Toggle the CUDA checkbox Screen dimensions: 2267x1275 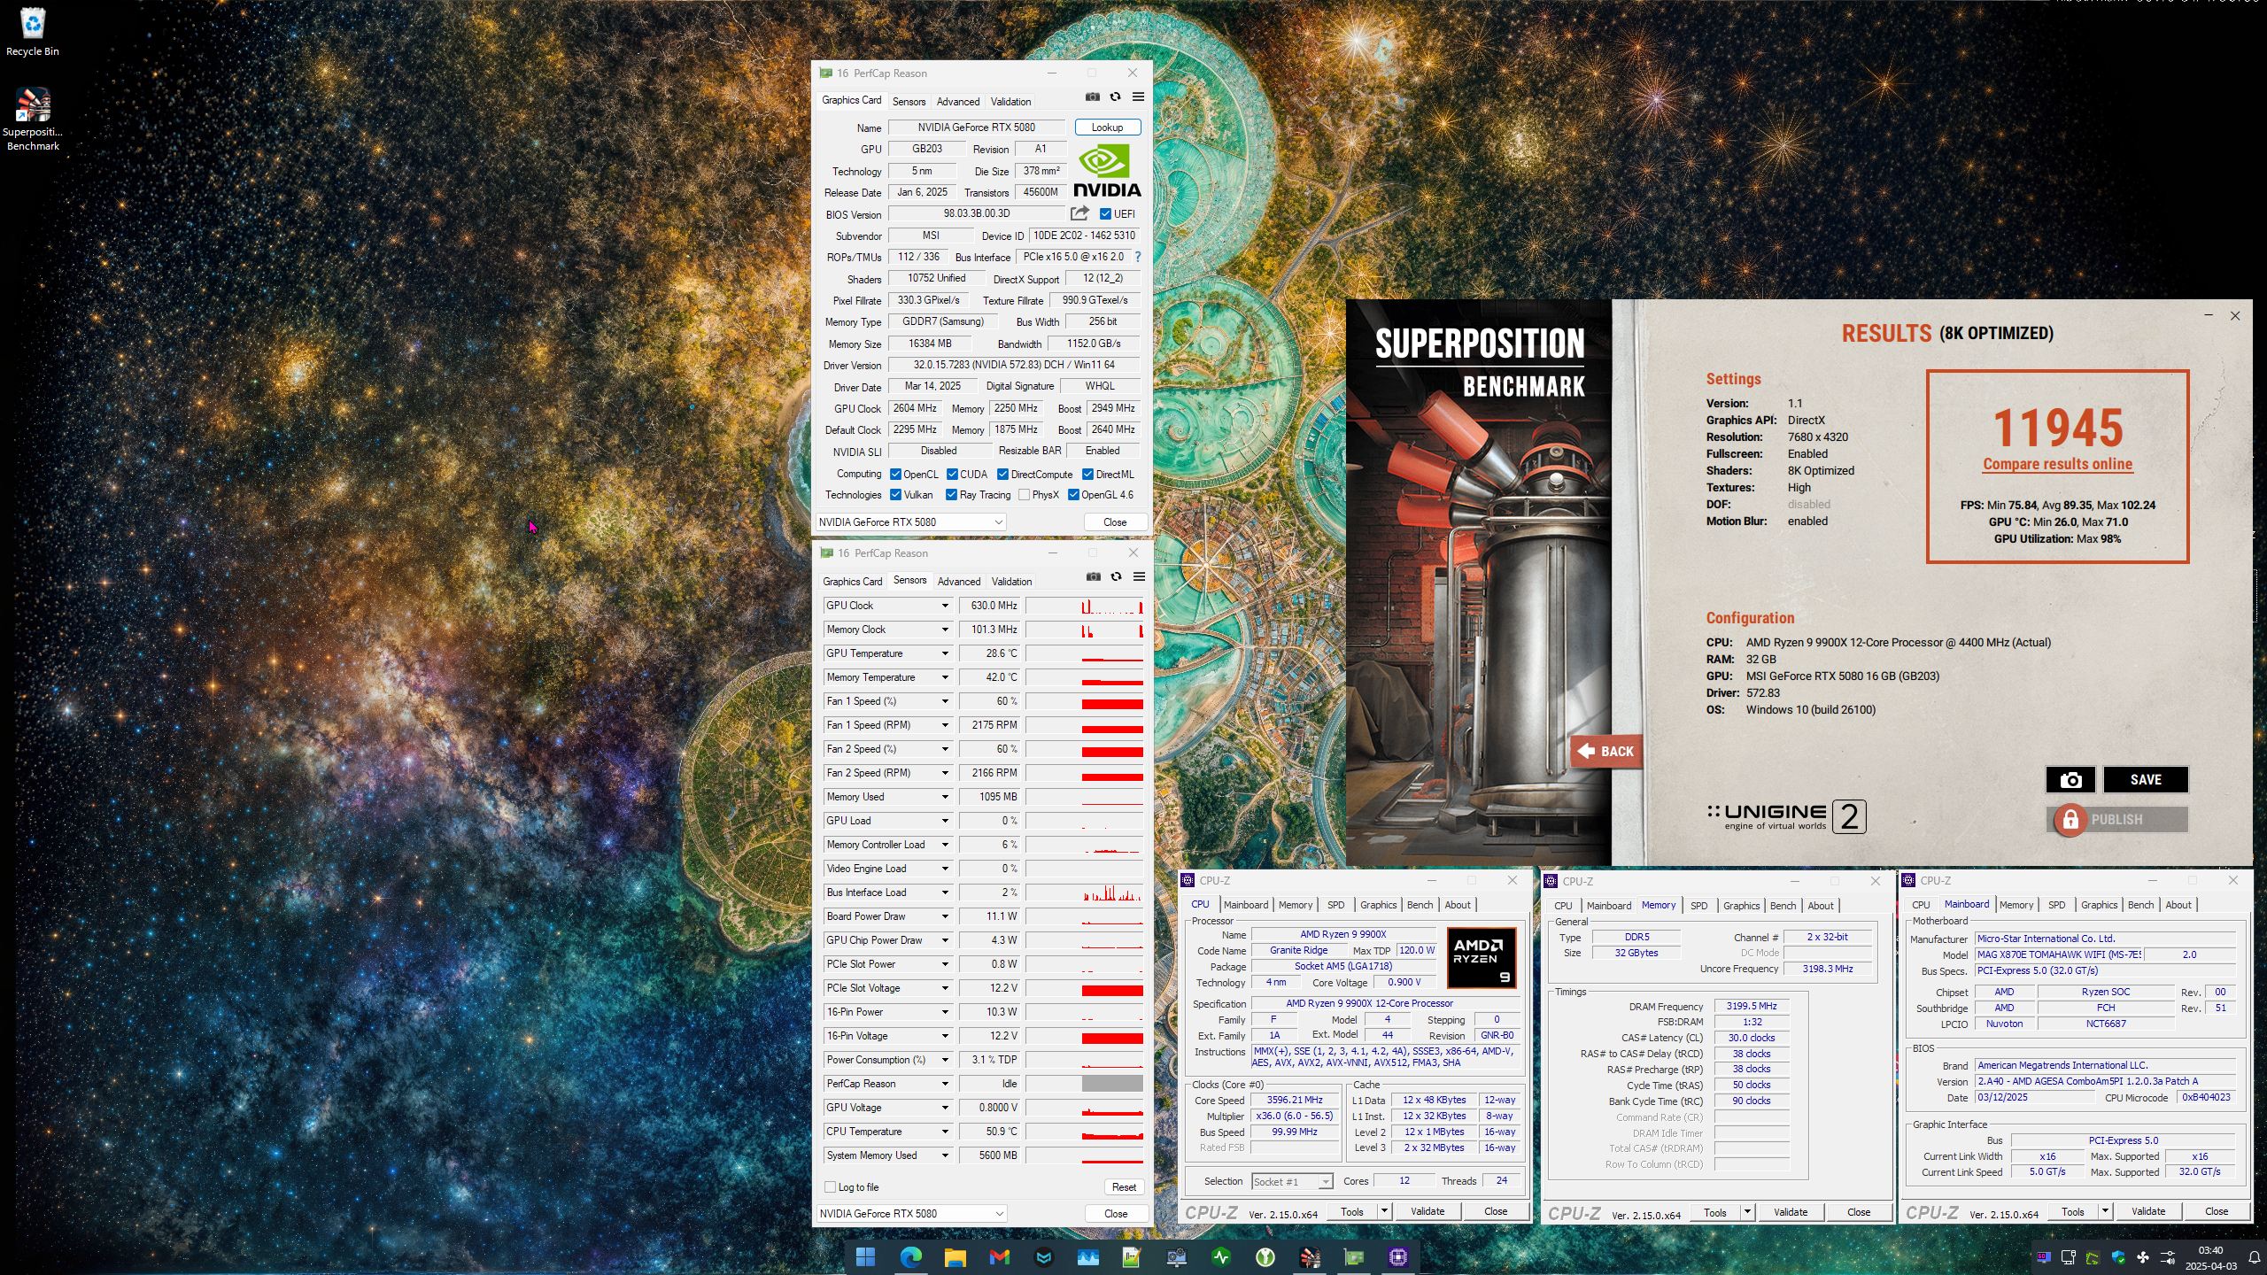coord(952,474)
